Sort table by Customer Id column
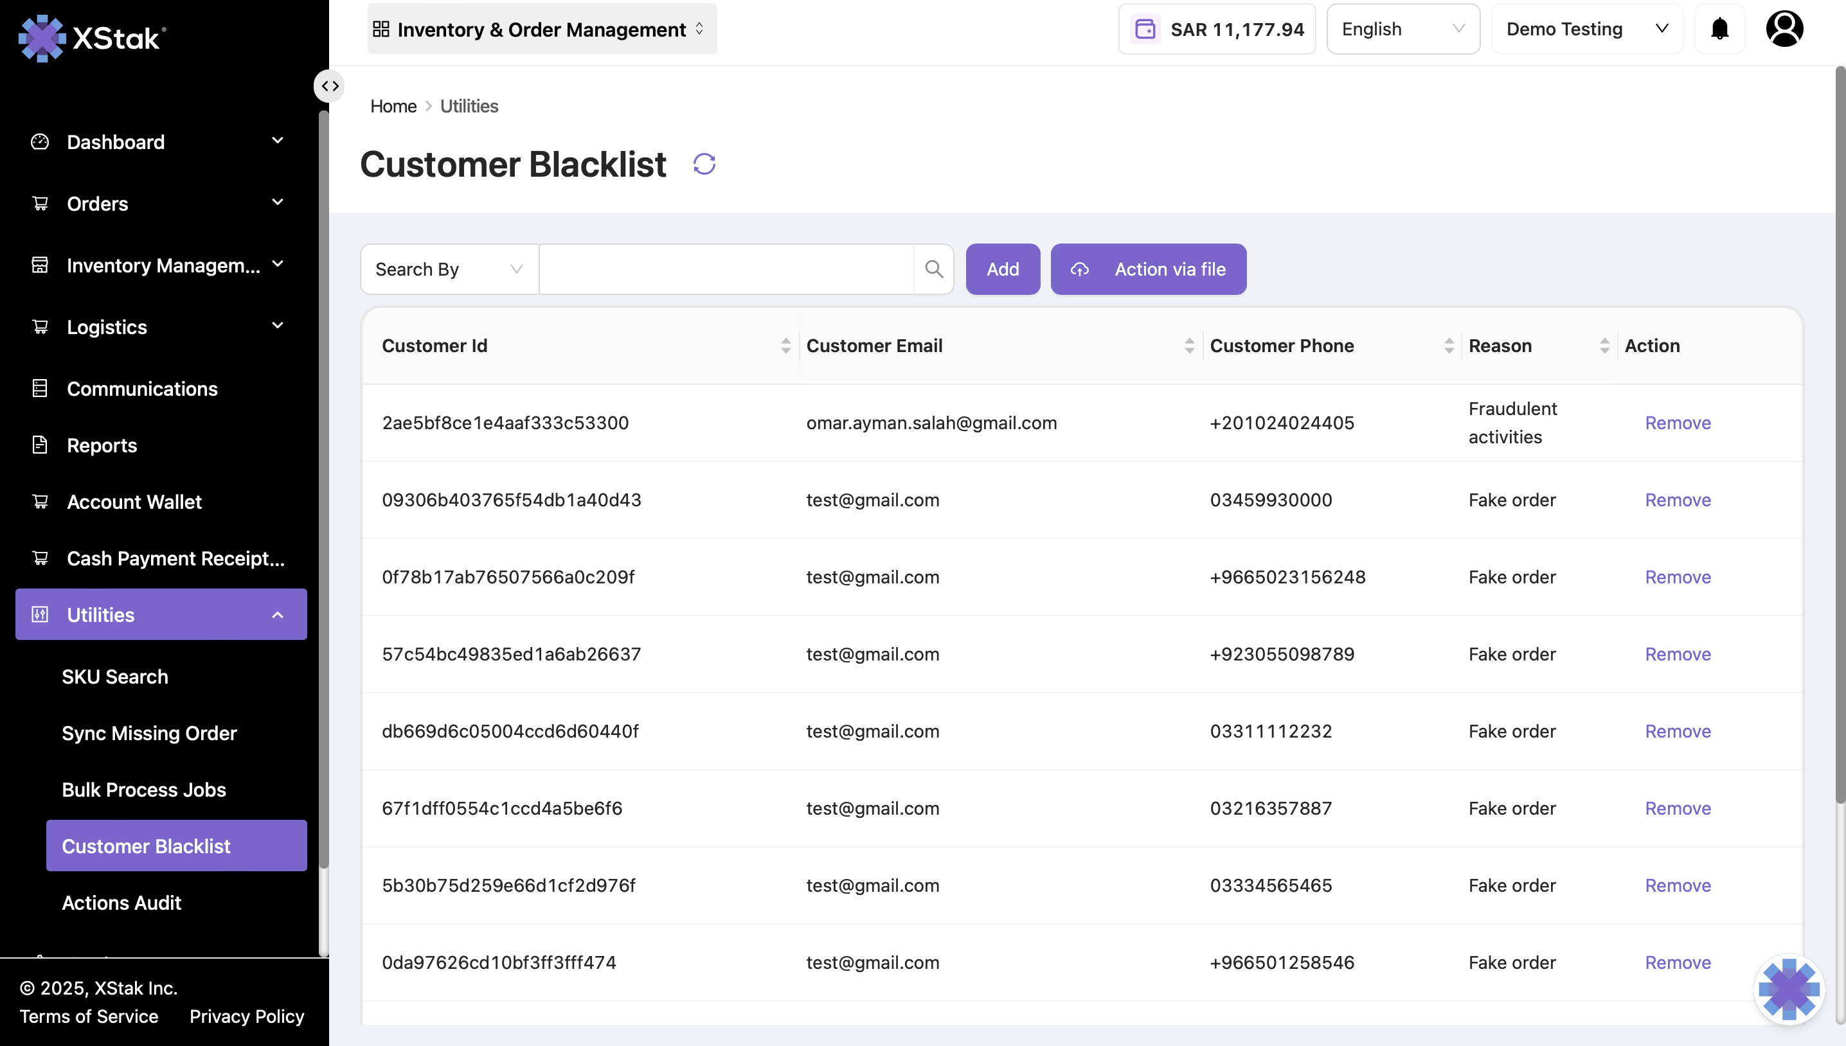 [x=785, y=346]
